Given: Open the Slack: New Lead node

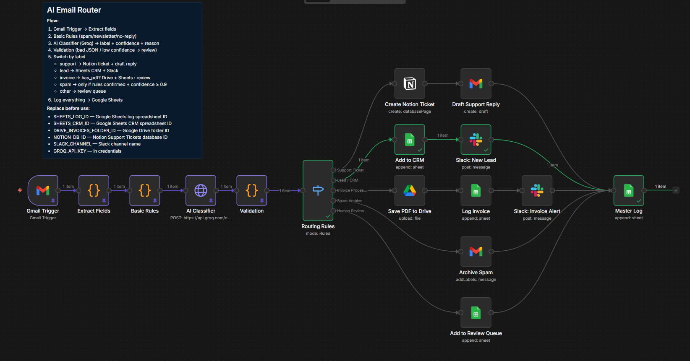Looking at the screenshot, I should tap(476, 140).
